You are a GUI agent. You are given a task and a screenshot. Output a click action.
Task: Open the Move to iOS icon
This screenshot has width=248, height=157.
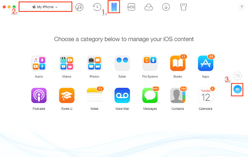131,7
